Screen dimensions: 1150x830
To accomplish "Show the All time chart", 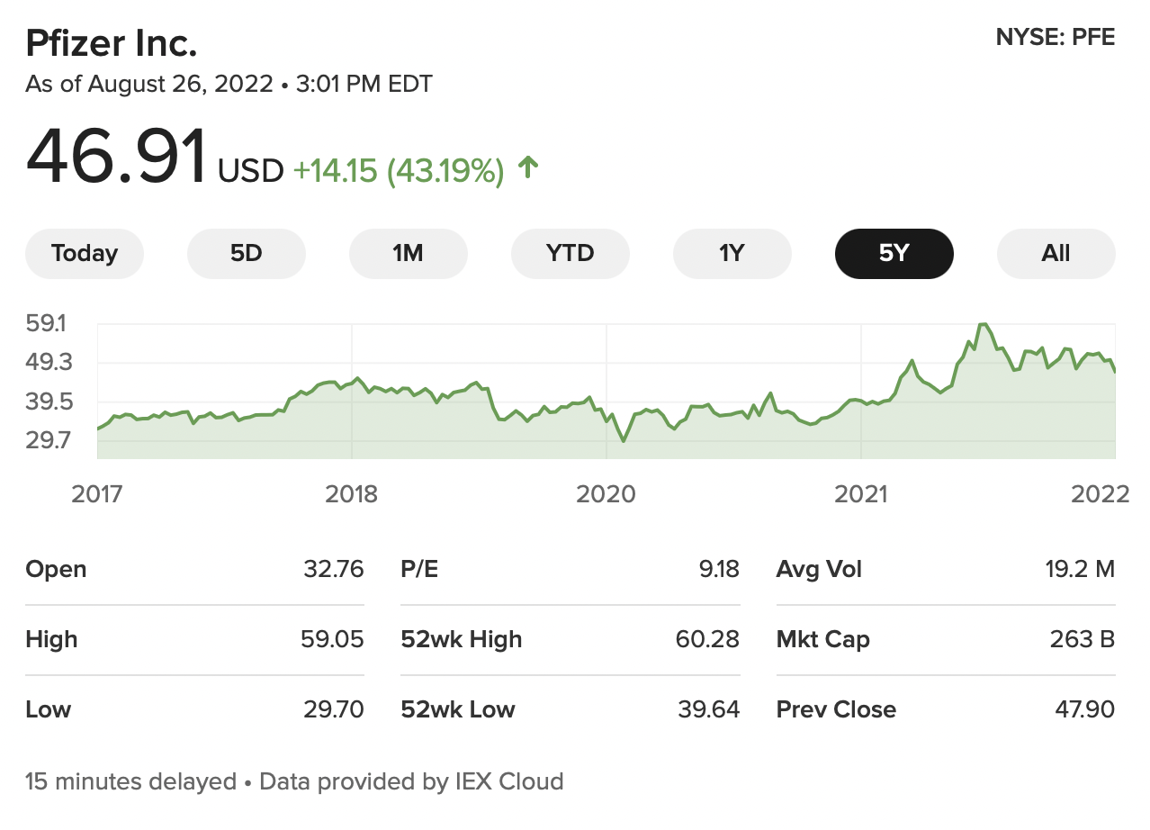I will click(x=1056, y=254).
